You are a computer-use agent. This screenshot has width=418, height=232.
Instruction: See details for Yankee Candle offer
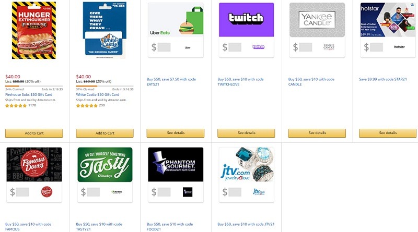click(317, 133)
